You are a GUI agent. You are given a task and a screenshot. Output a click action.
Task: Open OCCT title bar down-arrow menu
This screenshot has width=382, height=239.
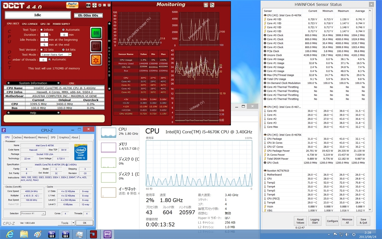[x=99, y=5]
